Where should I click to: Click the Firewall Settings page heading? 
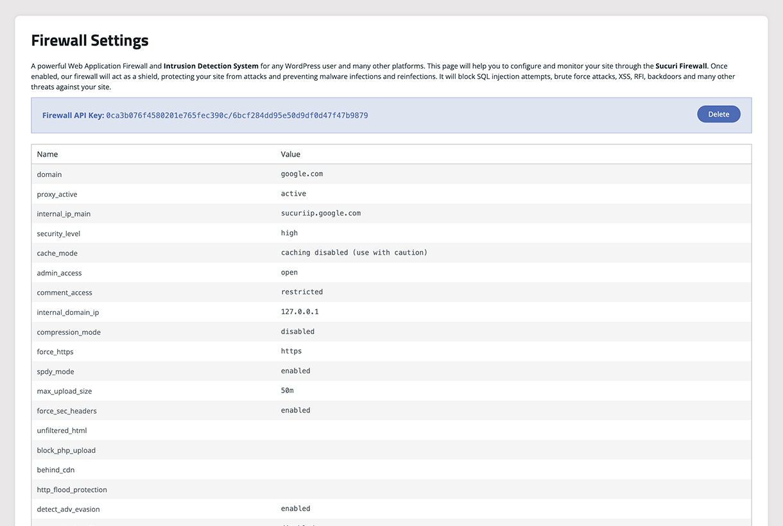[x=90, y=40]
